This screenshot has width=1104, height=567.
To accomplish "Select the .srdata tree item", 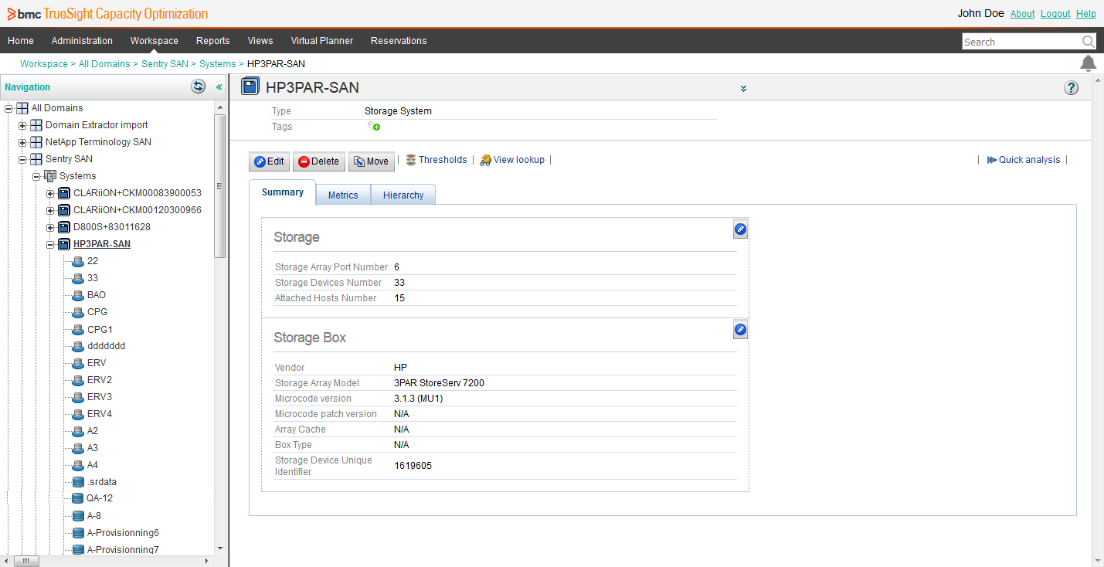I will tap(102, 482).
